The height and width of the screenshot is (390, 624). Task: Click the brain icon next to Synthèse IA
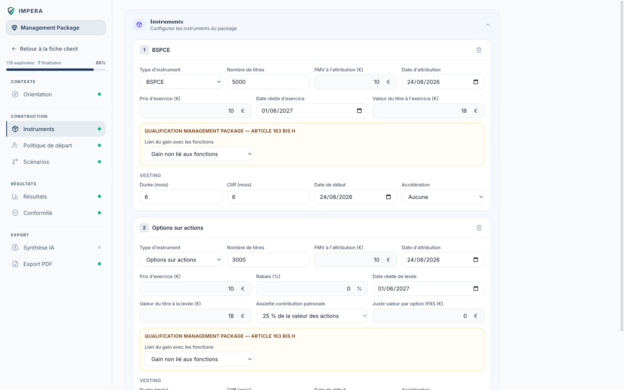pos(15,248)
